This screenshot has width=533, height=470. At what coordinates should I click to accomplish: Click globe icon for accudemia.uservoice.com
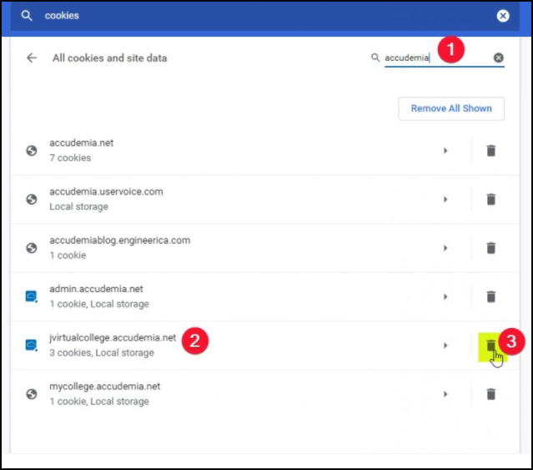pos(32,200)
